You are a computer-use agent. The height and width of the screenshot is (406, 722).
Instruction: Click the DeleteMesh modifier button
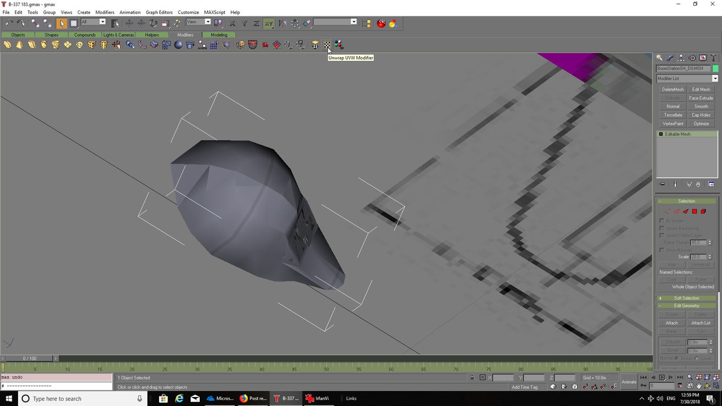[673, 90]
